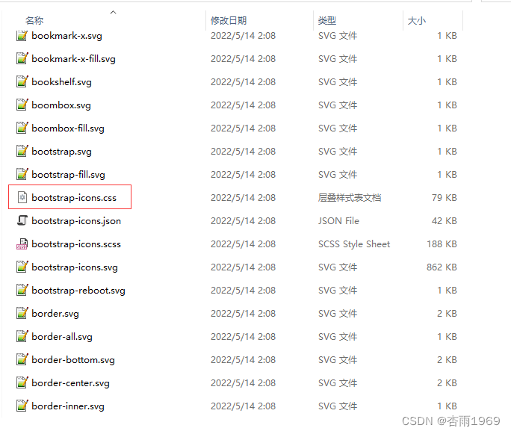This screenshot has height=434, width=511.
Task: Click the bootstrap-fill.svg file icon
Action: [x=22, y=174]
